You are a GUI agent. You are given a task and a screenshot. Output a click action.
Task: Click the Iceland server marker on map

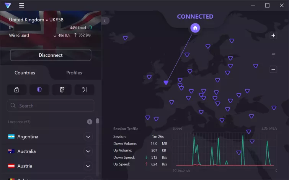[x=125, y=38]
